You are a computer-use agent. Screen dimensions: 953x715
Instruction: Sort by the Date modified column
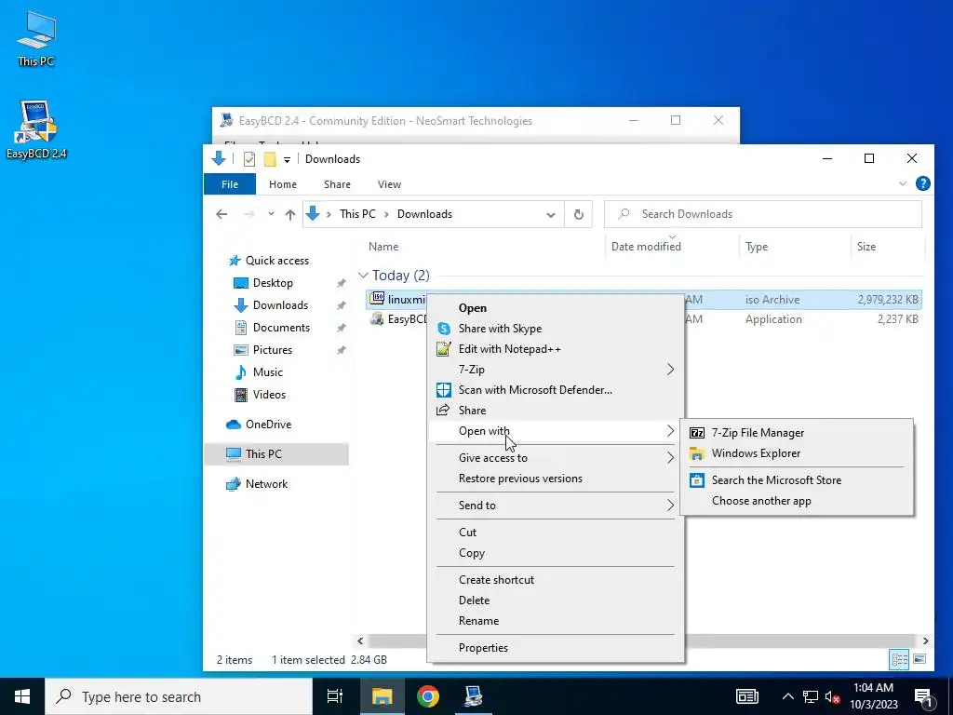[646, 247]
